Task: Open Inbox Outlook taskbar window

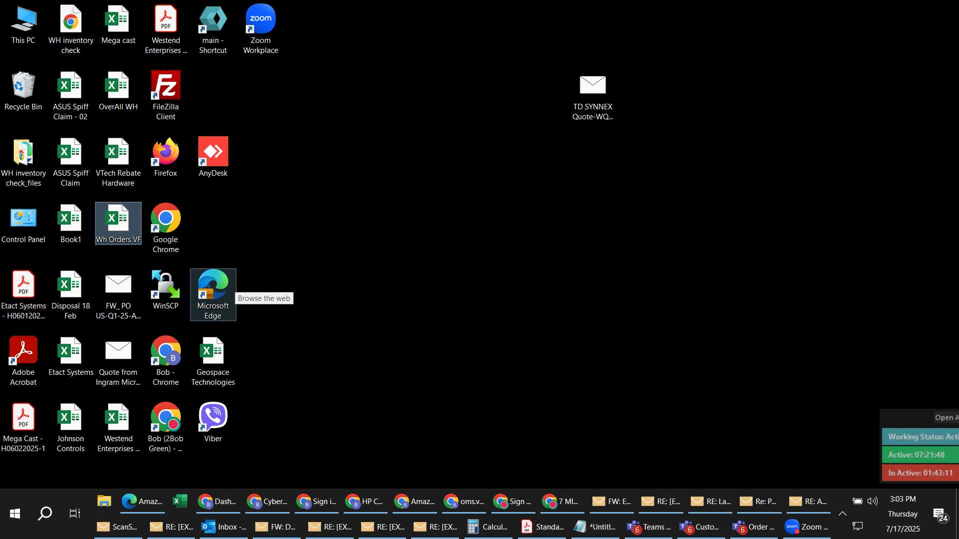Action: pyautogui.click(x=224, y=527)
